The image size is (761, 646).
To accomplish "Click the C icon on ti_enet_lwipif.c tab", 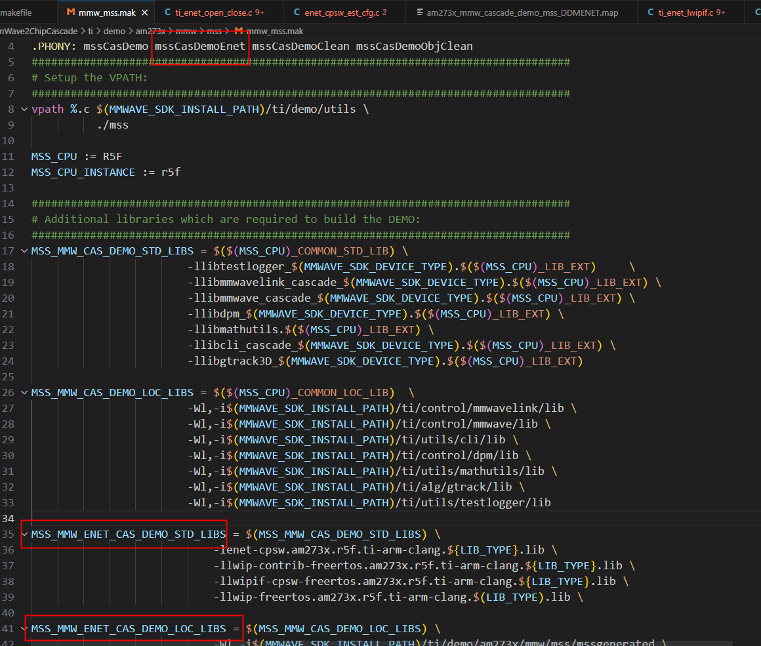I will coord(651,12).
